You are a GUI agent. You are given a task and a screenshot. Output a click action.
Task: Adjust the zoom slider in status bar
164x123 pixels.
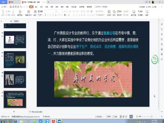point(152,117)
